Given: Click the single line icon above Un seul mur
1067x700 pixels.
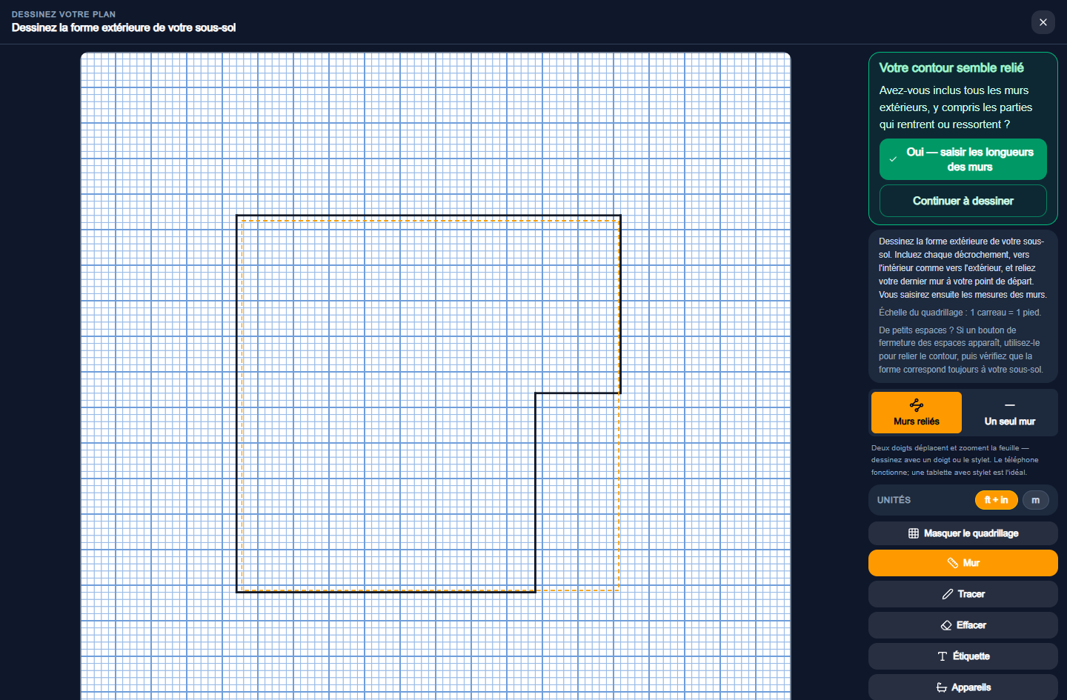Looking at the screenshot, I should (1010, 405).
